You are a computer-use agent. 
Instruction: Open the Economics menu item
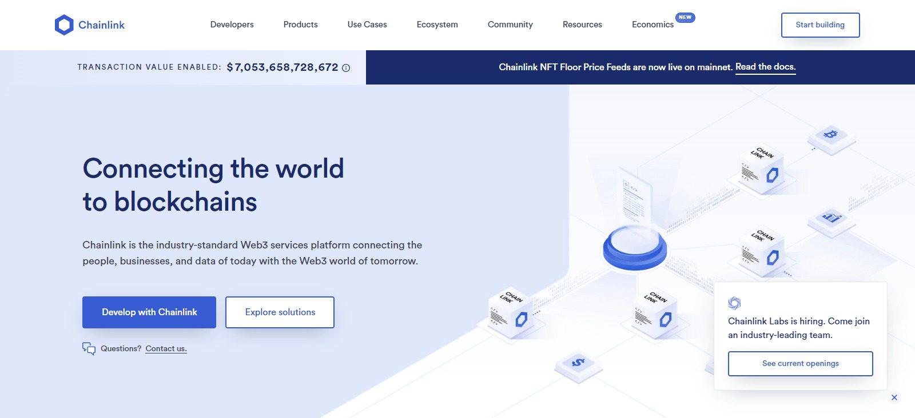pos(653,25)
